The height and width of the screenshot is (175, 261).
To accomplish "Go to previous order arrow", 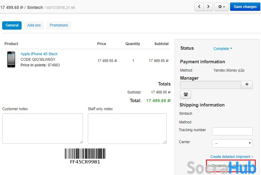I will 199,7.
